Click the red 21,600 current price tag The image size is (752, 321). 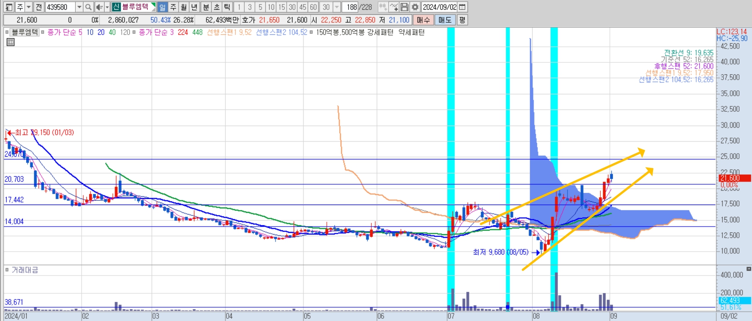735,178
